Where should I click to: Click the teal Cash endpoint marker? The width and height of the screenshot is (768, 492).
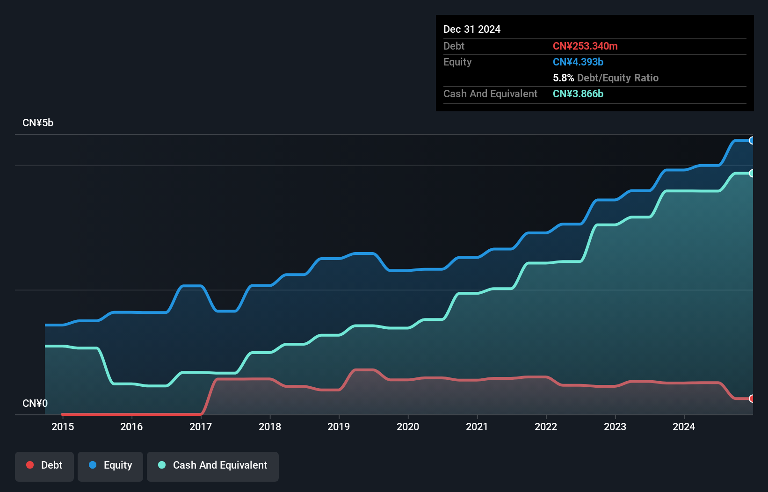(752, 174)
